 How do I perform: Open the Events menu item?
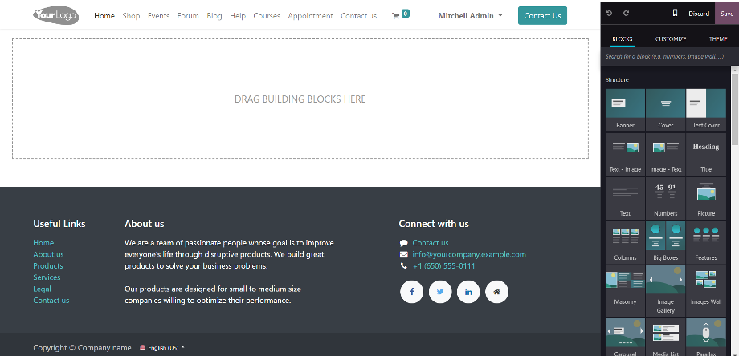point(158,15)
